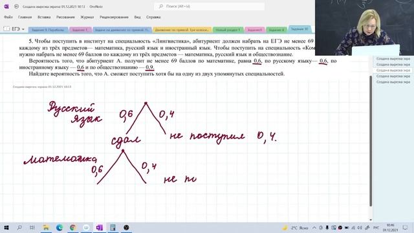Open the Рецензирование ribbon tab
The height and width of the screenshot is (233, 414).
click(114, 17)
